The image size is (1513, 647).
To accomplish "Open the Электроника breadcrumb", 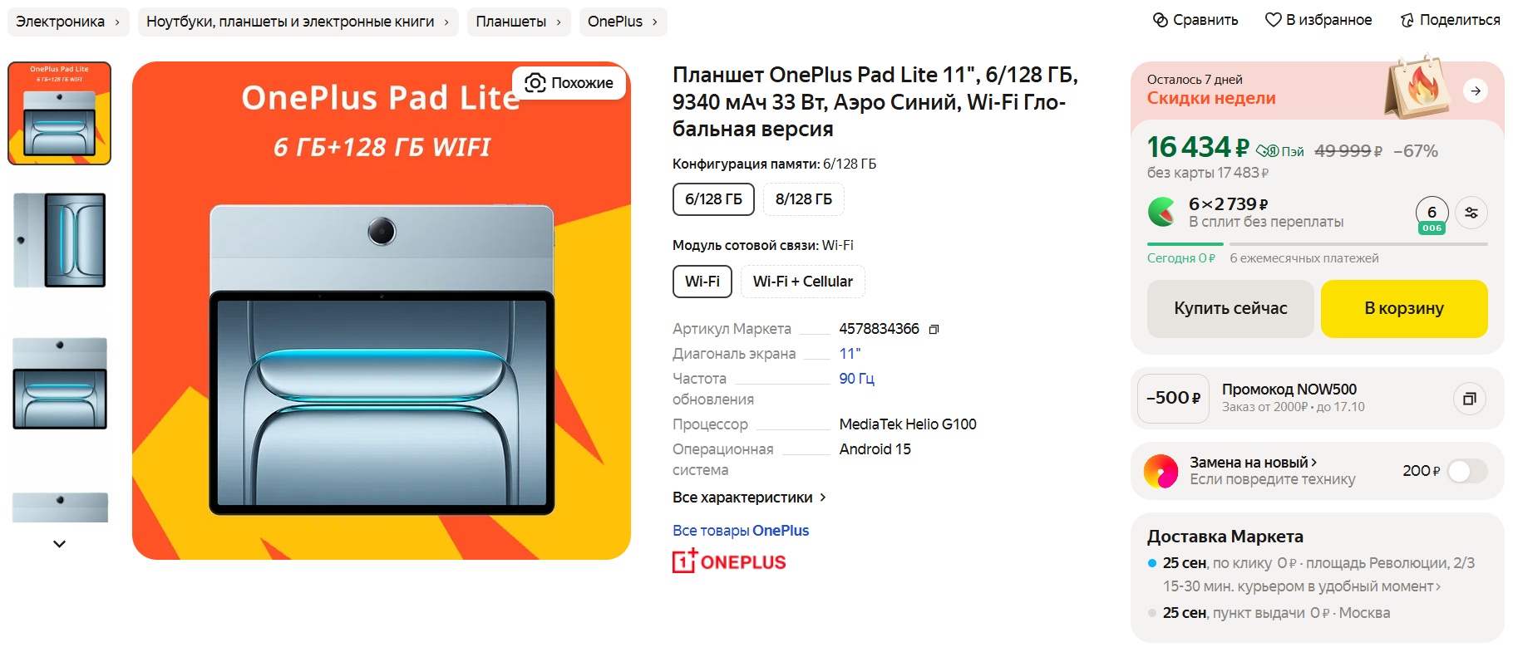I will tap(69, 22).
